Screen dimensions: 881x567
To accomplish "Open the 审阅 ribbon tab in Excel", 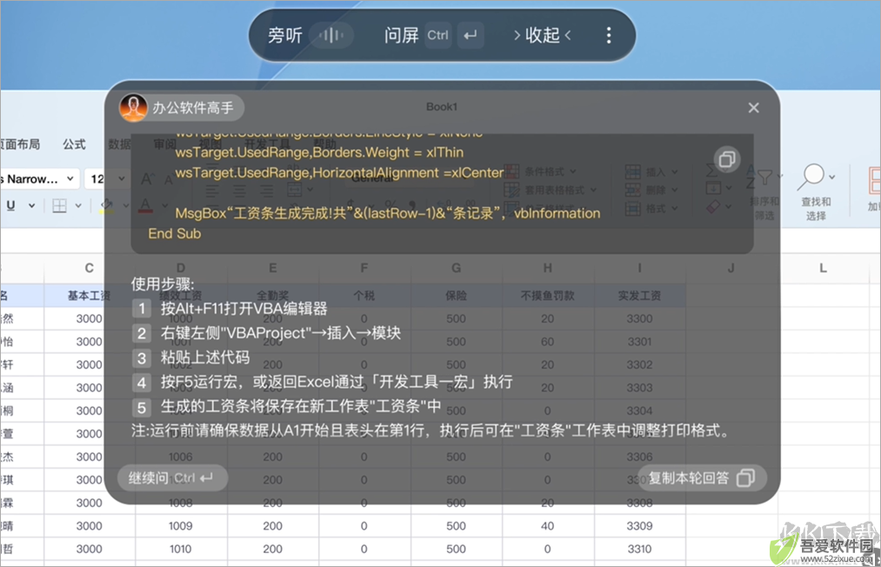I will point(164,144).
